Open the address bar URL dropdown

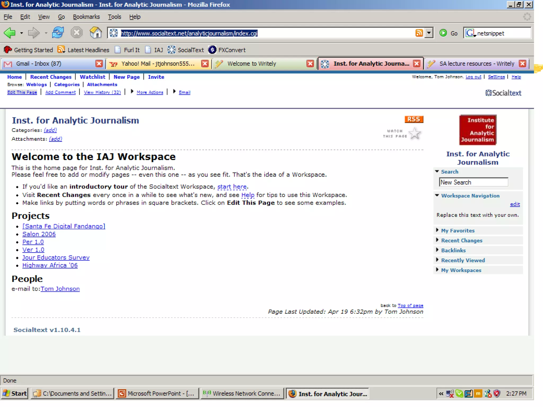coord(429,33)
